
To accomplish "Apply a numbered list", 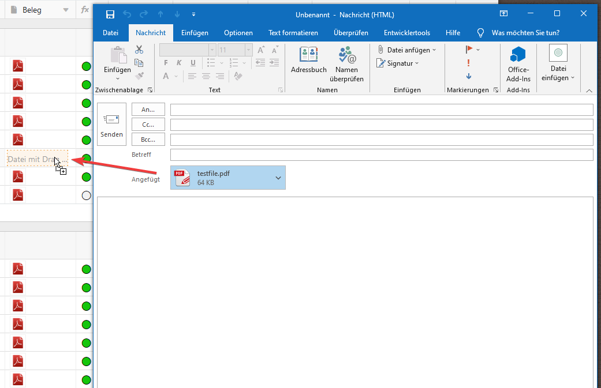I will click(x=233, y=62).
